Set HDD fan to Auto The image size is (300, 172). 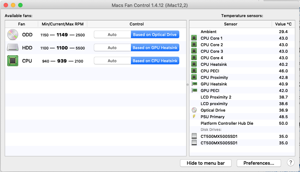tap(112, 47)
